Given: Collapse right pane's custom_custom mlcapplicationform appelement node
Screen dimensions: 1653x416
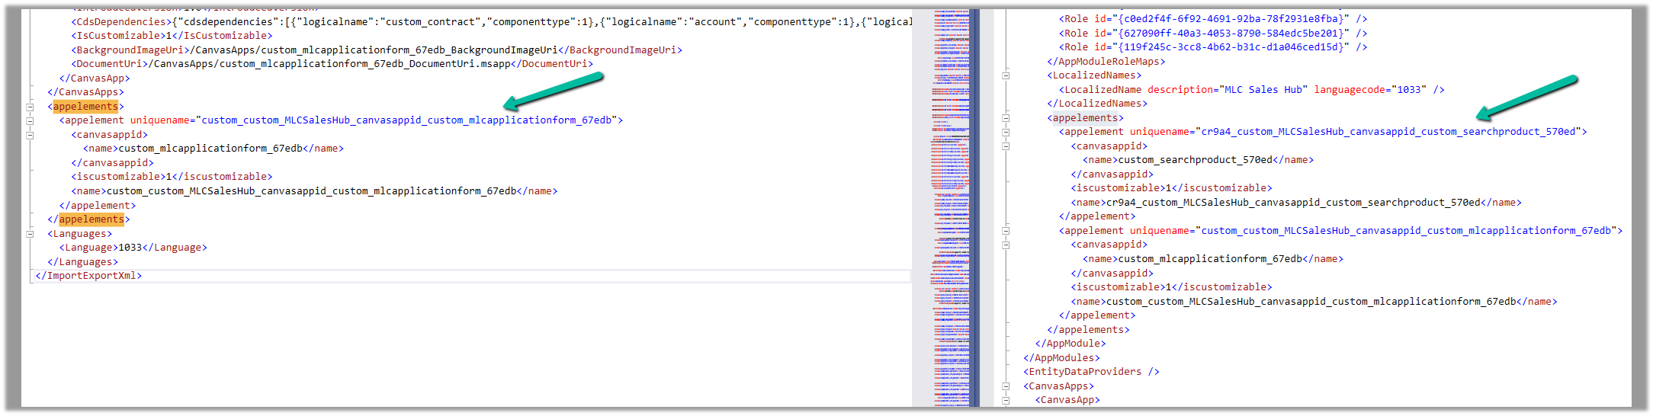Looking at the screenshot, I should coord(1006,231).
